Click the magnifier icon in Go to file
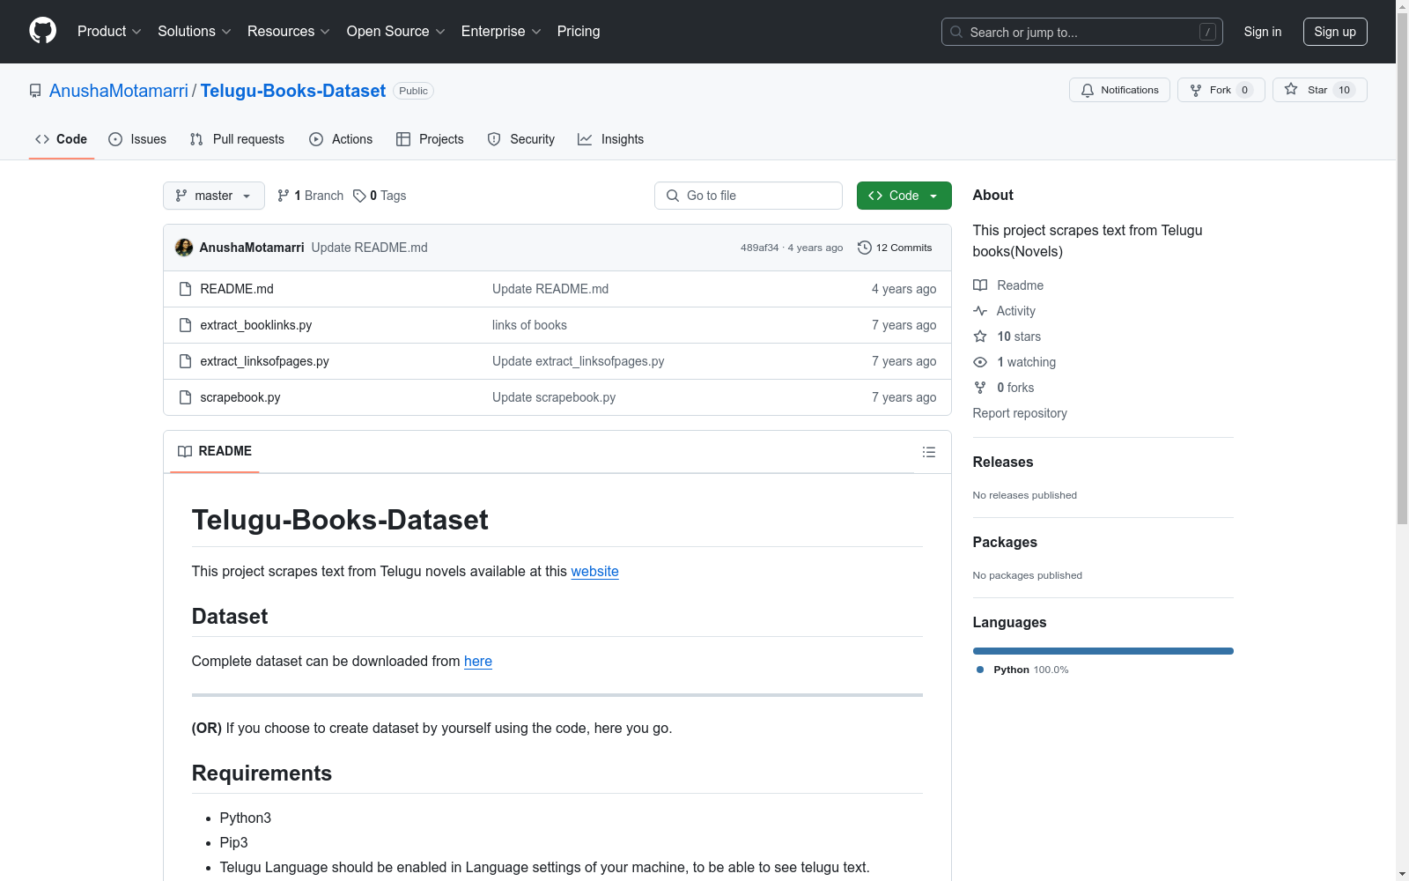The height and width of the screenshot is (881, 1409). pyautogui.click(x=673, y=196)
